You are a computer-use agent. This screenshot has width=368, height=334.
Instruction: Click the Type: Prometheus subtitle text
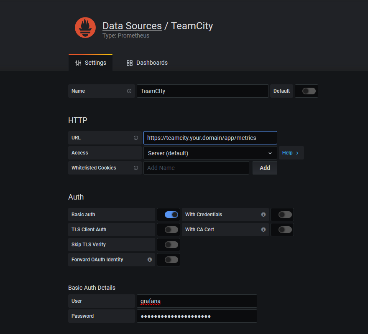click(126, 35)
